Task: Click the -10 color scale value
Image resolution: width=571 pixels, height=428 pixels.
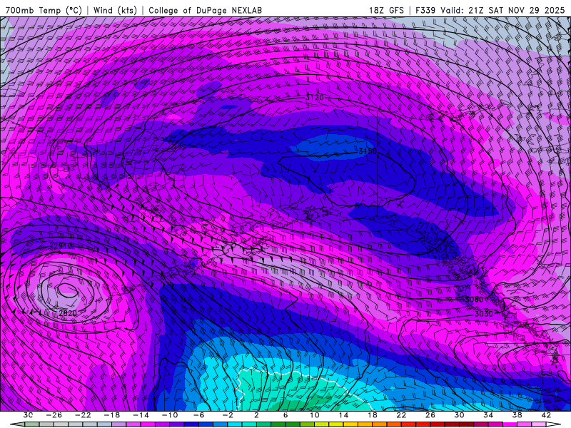Action: pyautogui.click(x=170, y=415)
